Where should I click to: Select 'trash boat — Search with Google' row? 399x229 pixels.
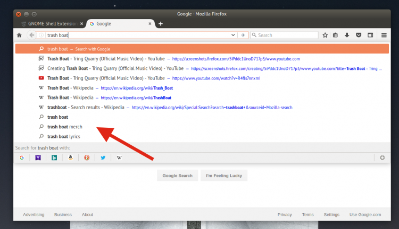pyautogui.click(x=202, y=49)
